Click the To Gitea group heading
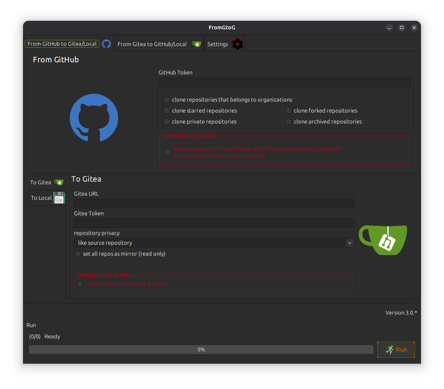The image size is (444, 389). (86, 179)
